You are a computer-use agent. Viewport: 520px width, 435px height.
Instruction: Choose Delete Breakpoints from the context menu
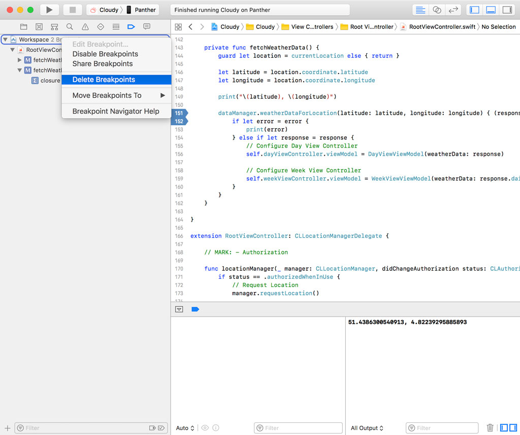coord(105,79)
